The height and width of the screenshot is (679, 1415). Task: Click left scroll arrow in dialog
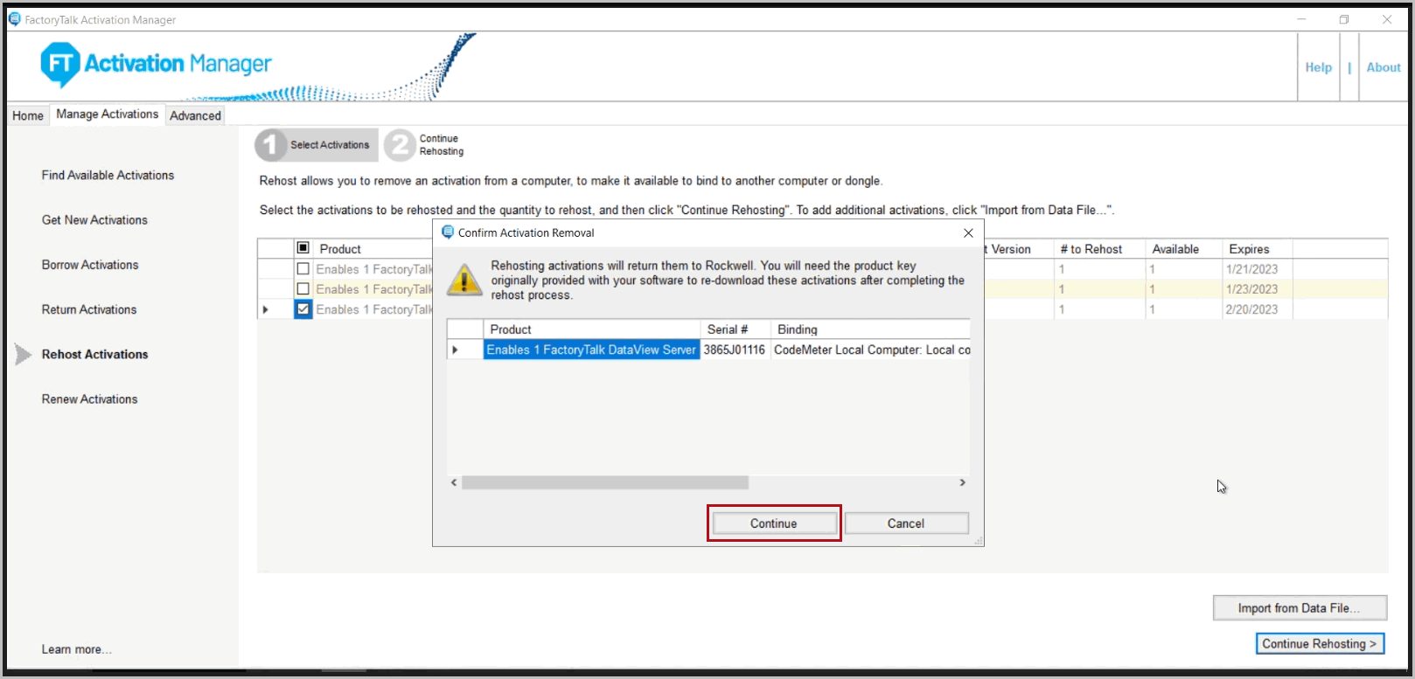pos(454,482)
